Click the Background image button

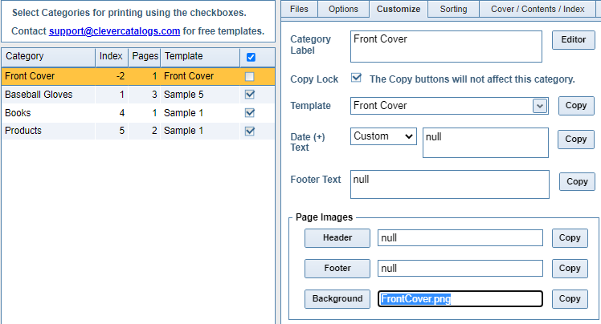coord(337,299)
